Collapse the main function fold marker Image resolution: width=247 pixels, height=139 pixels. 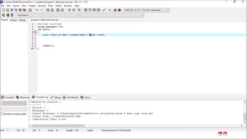click(x=35, y=32)
